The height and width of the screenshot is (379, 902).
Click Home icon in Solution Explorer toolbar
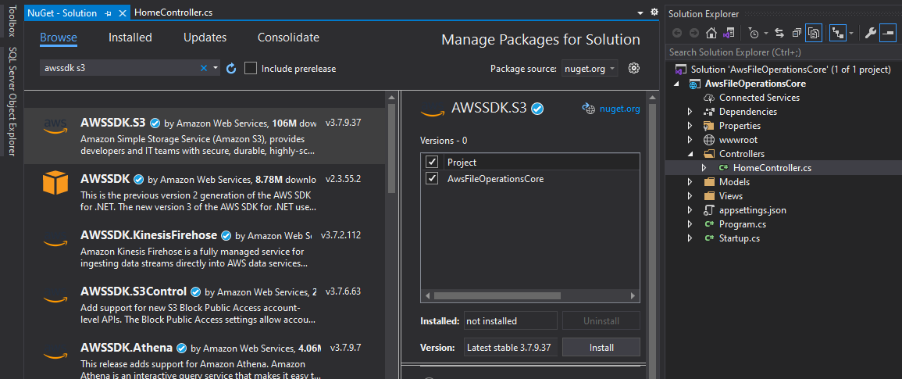(711, 33)
